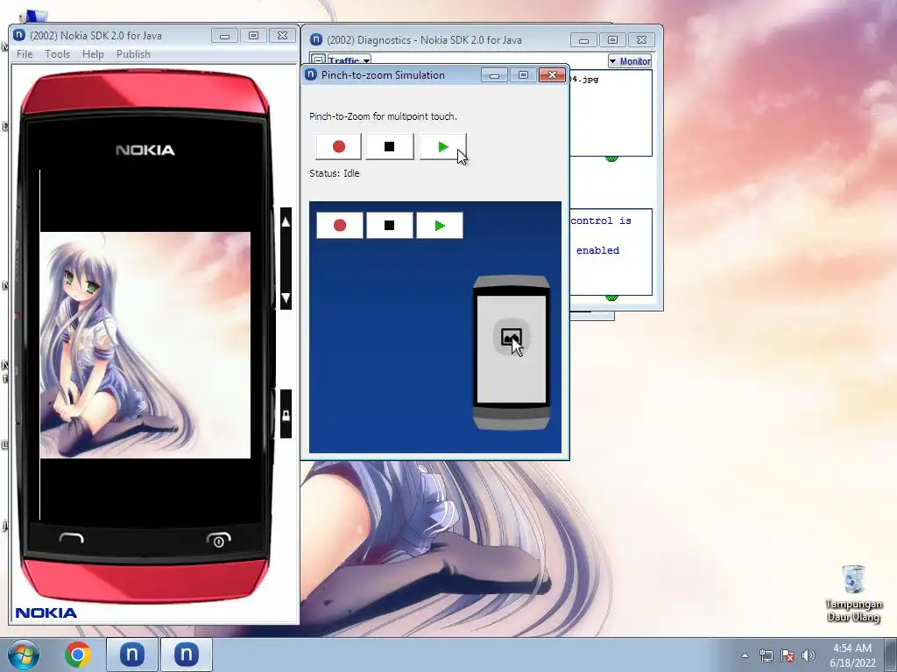Switch to the second Nokia SDK taskbar button
The width and height of the screenshot is (897, 672).
187,654
